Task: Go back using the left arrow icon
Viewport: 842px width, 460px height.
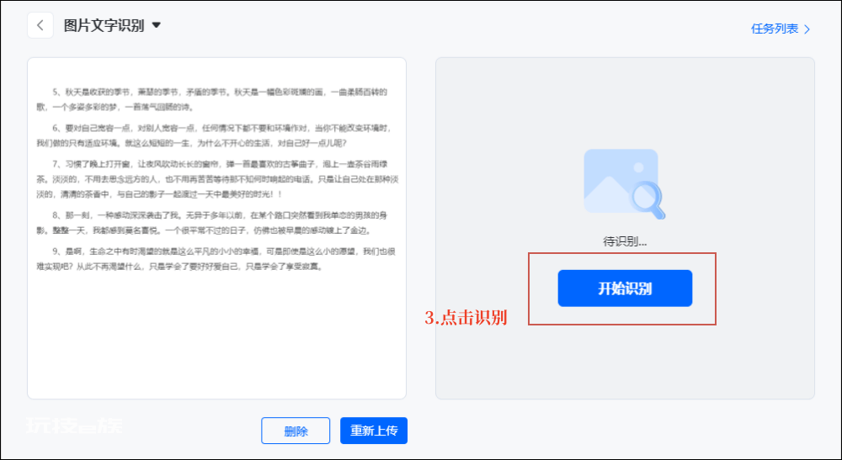Action: click(x=40, y=25)
